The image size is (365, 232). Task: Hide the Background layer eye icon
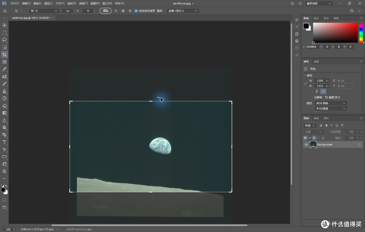pyautogui.click(x=306, y=145)
